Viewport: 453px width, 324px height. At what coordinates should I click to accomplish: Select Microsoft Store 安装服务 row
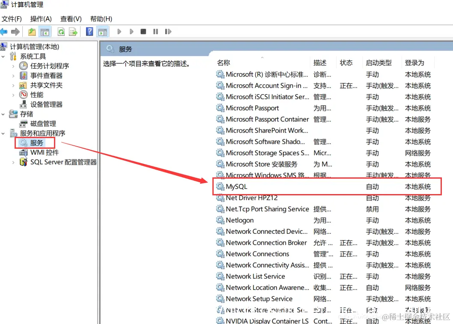[324, 164]
